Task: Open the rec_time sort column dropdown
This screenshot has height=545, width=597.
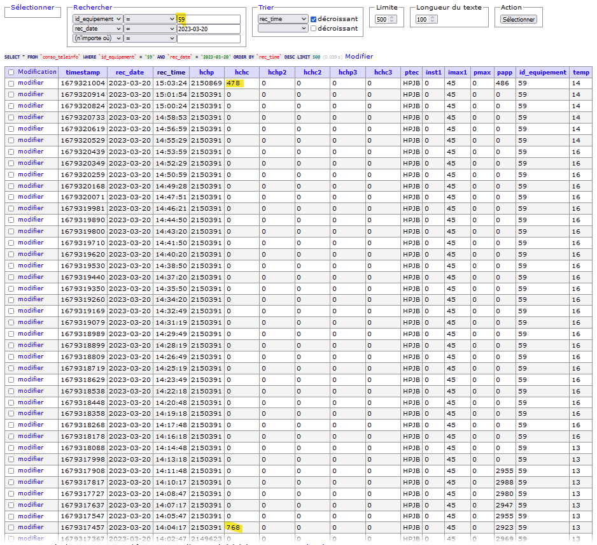Action: 283,19
